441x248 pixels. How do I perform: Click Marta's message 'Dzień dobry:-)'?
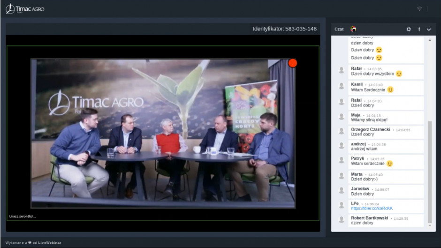364,179
